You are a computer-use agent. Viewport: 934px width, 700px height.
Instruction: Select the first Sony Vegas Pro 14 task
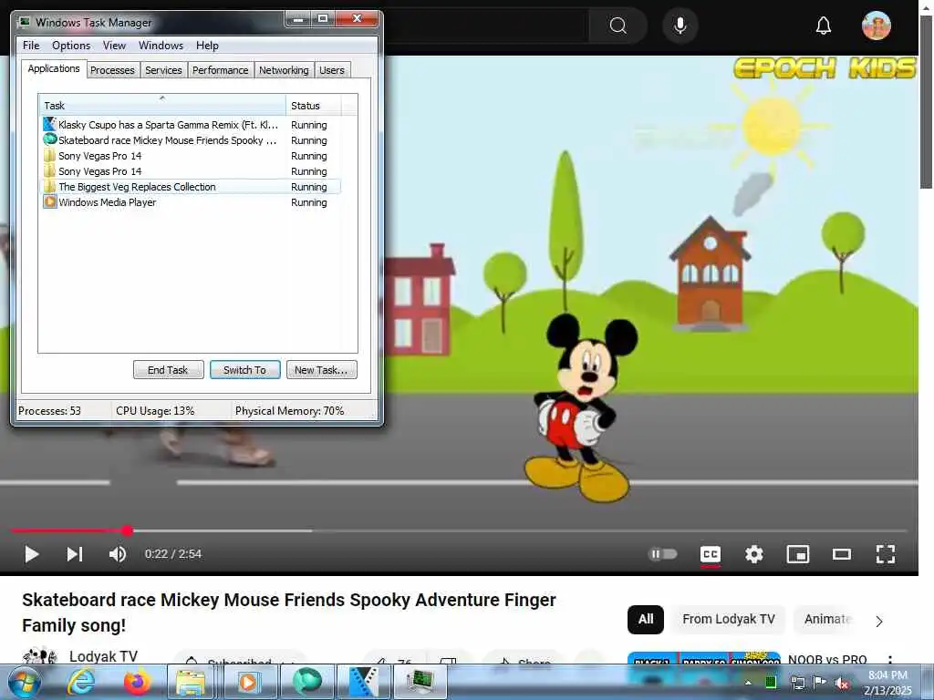191,156
